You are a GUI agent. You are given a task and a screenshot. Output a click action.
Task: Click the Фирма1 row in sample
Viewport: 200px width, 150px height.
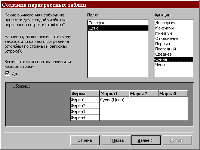85,100
